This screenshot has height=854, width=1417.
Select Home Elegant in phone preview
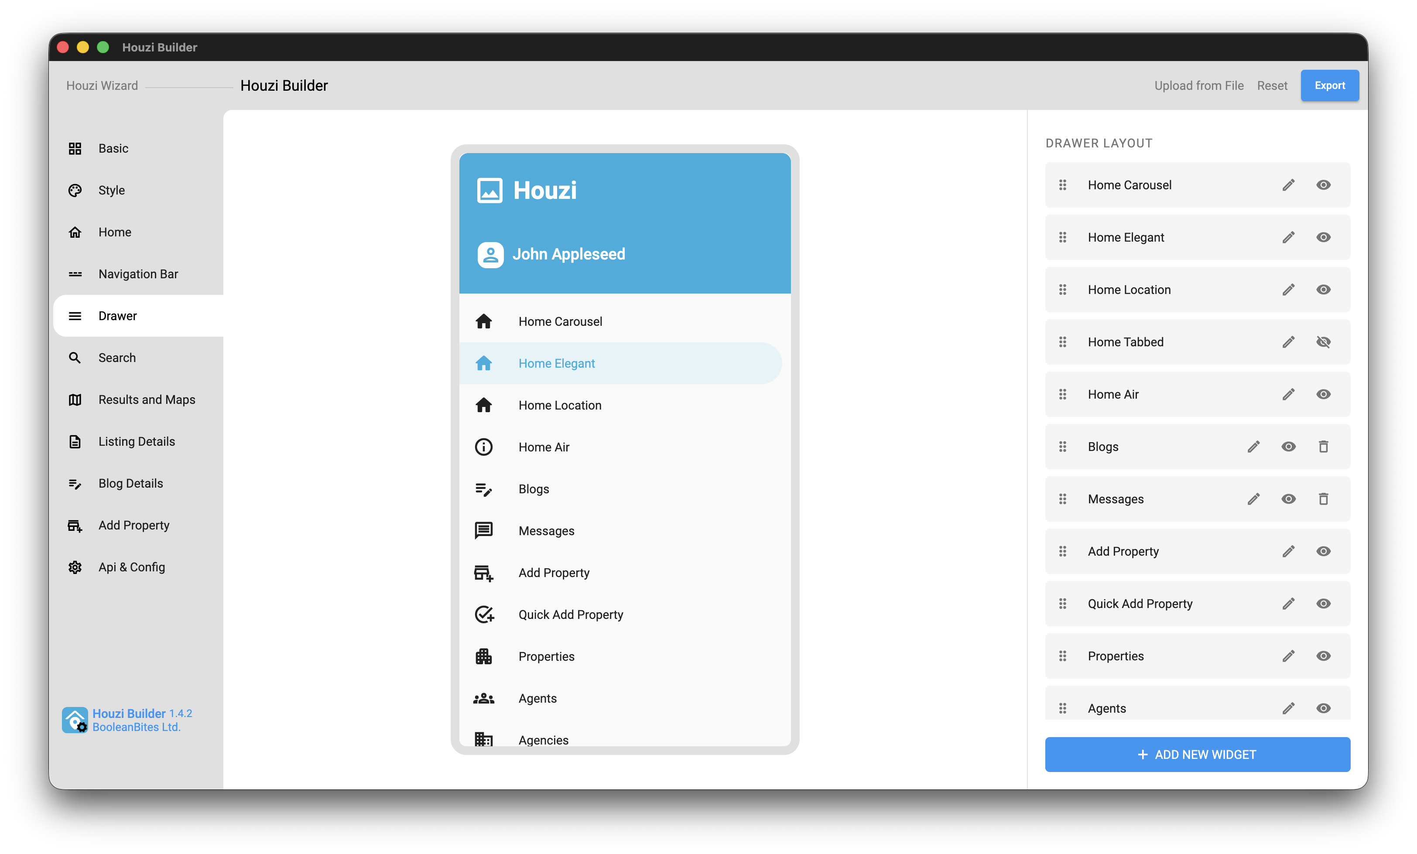[620, 363]
